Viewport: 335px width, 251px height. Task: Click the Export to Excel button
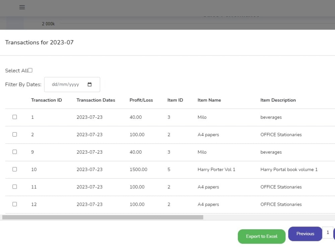(261, 236)
